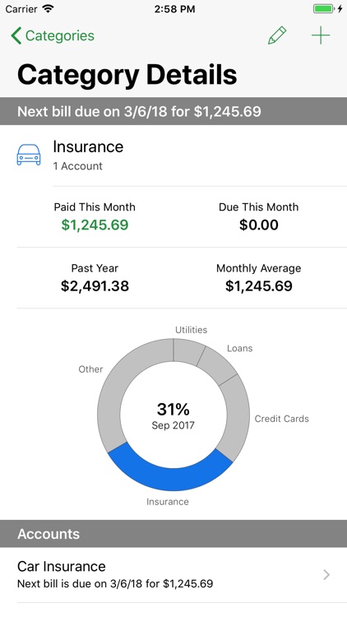Go back to Categories
Image resolution: width=347 pixels, height=617 pixels.
coord(53,35)
